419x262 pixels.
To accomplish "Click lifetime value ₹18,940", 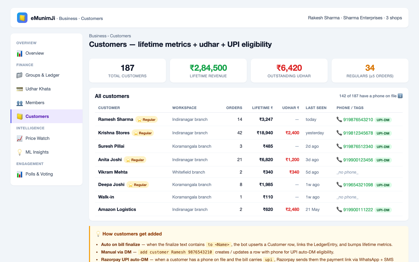I will pyautogui.click(x=265, y=133).
